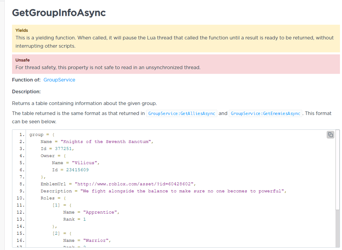This screenshot has width=342, height=250.
Task: Click the "Function of:" label
Action: [x=26, y=80]
